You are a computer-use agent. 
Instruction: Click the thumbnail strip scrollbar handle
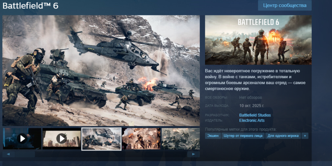click(25, 154)
